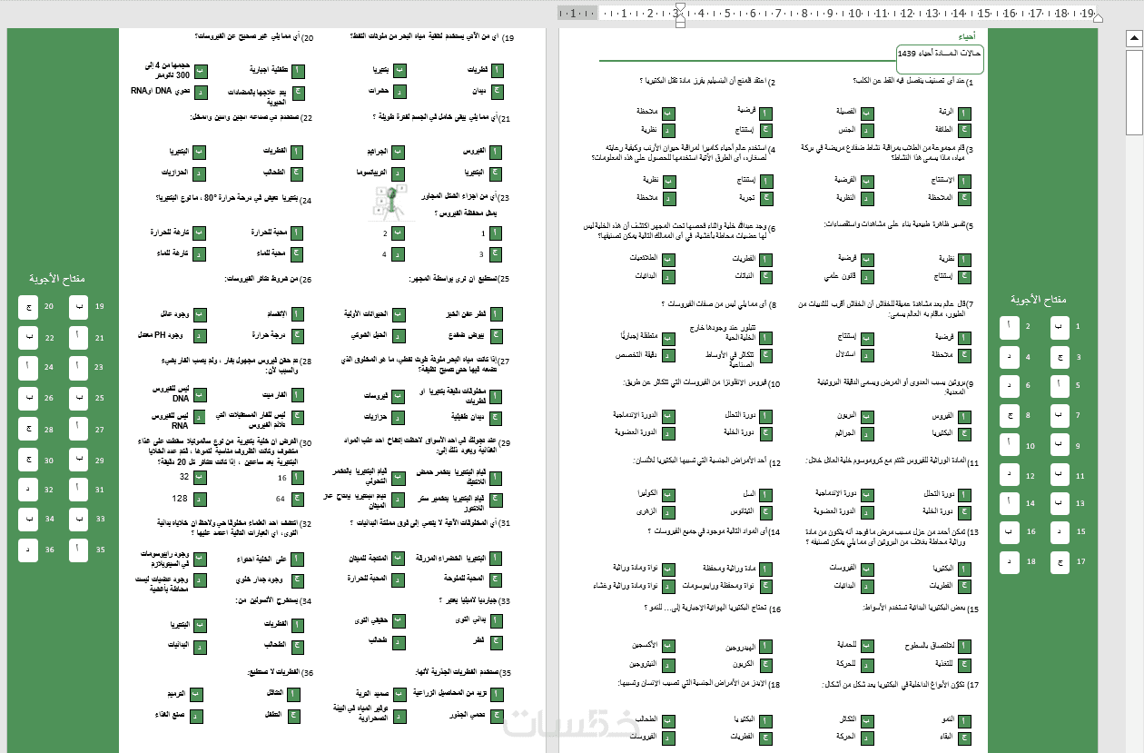This screenshot has width=1144, height=753.
Task: Click option text 'السل' in question 12
Action: coord(749,492)
